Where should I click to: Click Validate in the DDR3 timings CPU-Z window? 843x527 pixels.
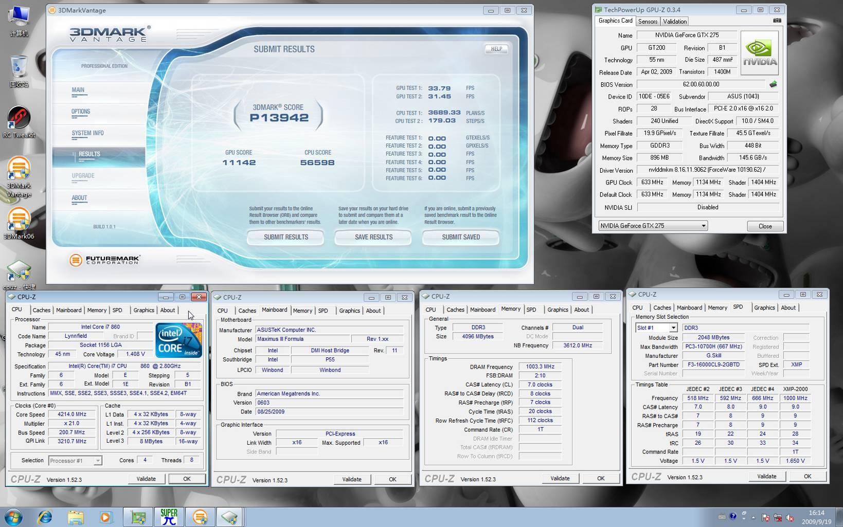click(x=560, y=478)
